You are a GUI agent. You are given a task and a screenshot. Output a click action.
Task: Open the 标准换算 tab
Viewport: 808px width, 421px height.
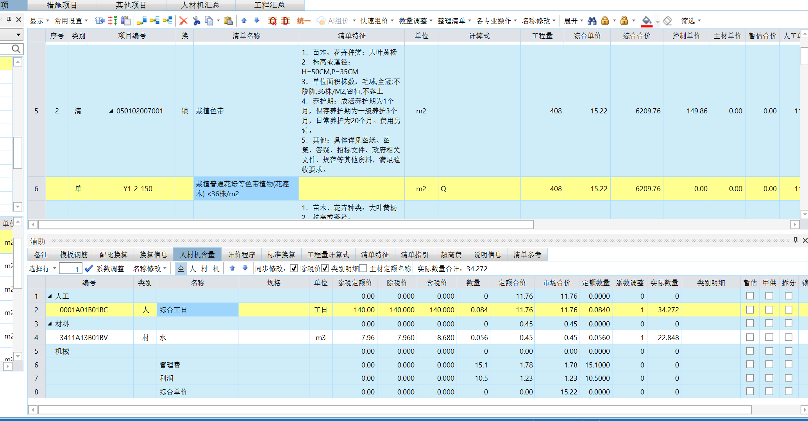281,254
